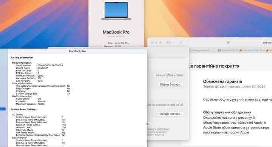Select the 36 GB memory value
Image resolution: width=272 pixels, height=147 pixels.
(118, 46)
